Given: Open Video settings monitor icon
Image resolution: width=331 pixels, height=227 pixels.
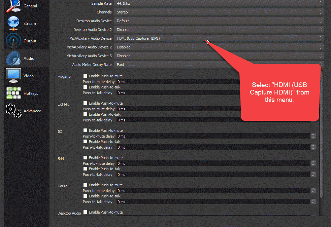Looking at the screenshot, I should point(13,76).
